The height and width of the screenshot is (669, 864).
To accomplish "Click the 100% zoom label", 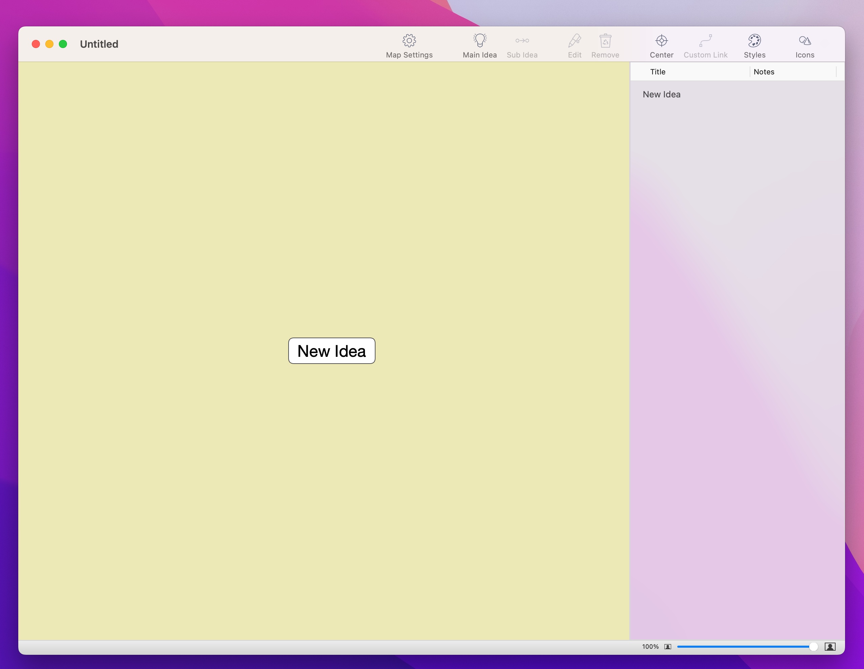I will click(650, 646).
